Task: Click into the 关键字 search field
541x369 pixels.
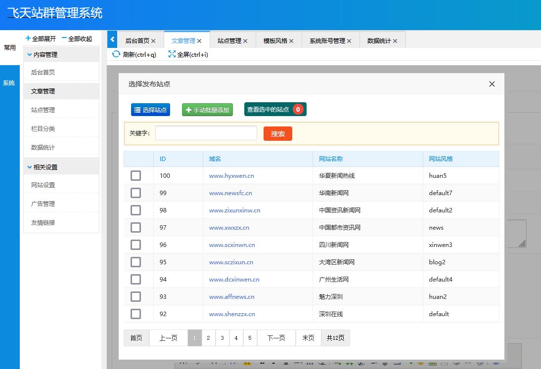Action: click(x=206, y=133)
